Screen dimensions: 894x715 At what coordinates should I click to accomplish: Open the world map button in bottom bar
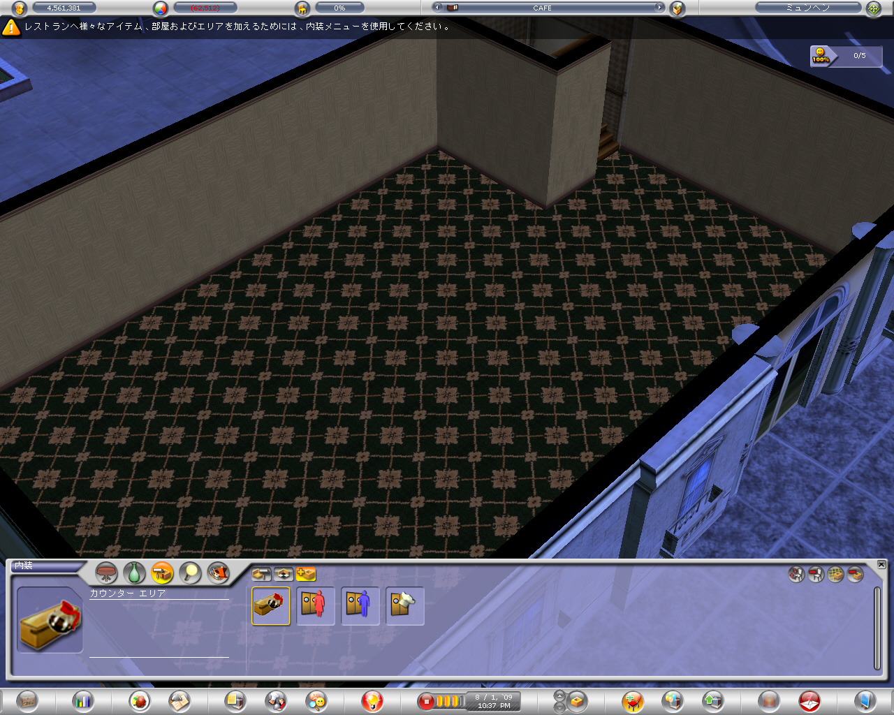(x=28, y=700)
